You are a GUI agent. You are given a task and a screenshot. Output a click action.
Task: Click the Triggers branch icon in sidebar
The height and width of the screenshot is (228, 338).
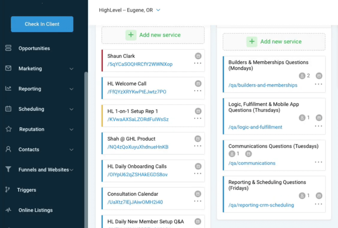8,190
